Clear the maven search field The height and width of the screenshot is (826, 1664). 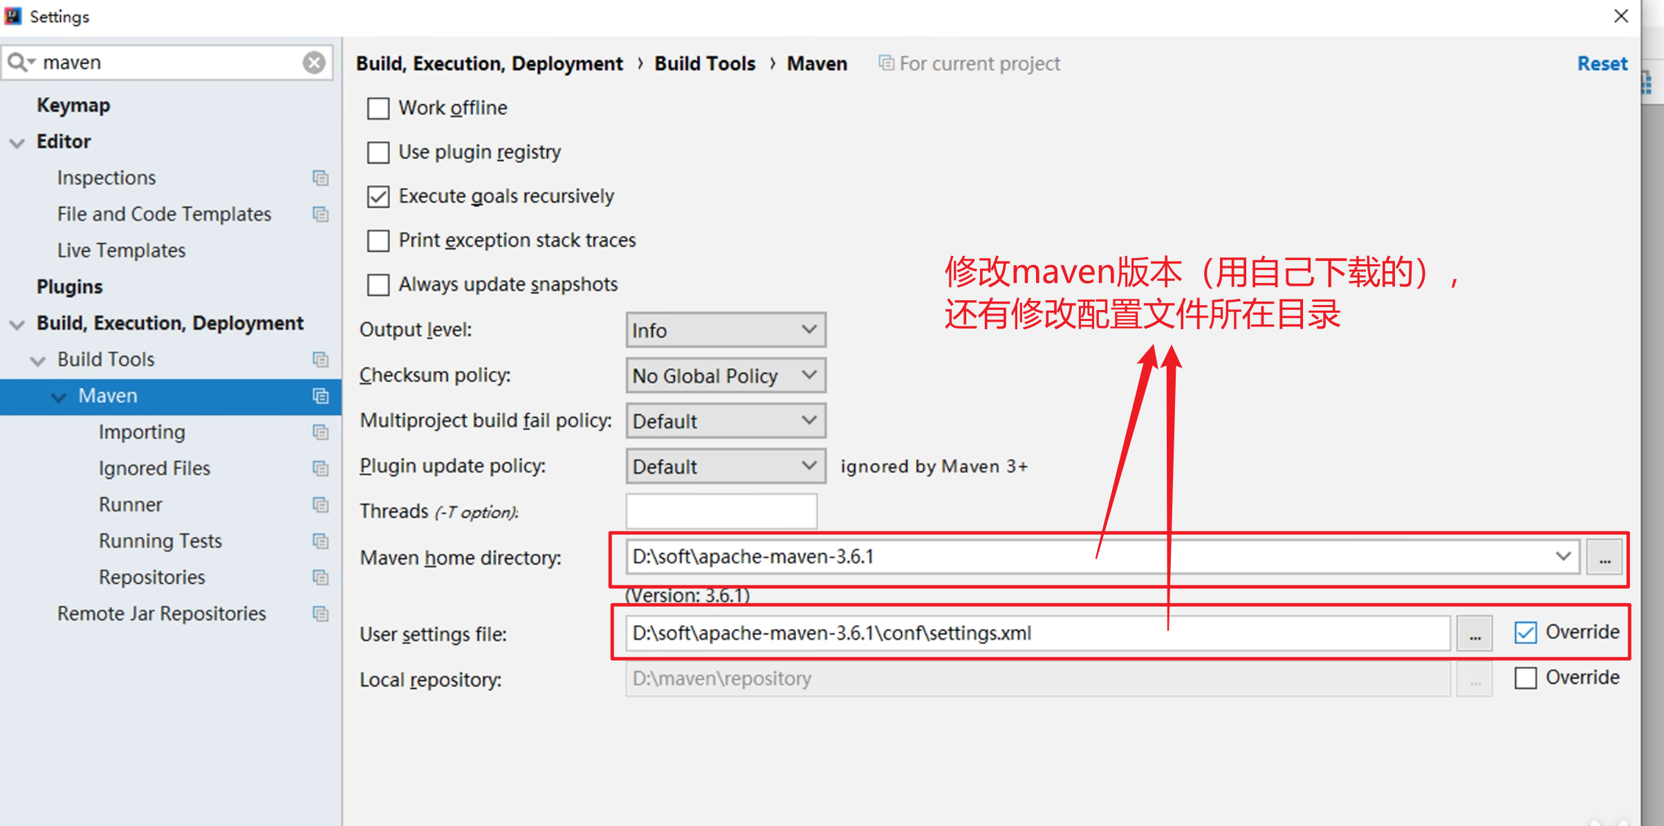(314, 62)
